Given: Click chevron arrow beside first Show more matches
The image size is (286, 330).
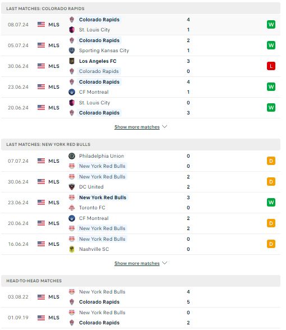Looking at the screenshot, I should pos(164,127).
